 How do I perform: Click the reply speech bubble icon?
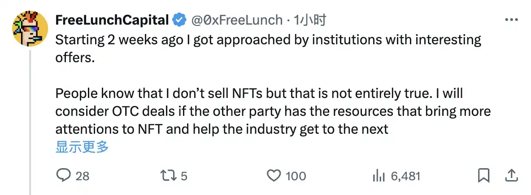63,176
